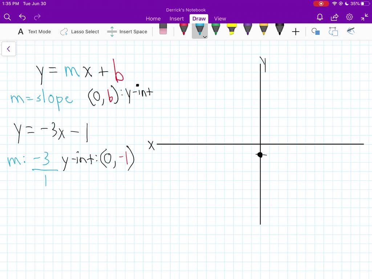Open the ink-to-shape conversion tool

[316, 32]
